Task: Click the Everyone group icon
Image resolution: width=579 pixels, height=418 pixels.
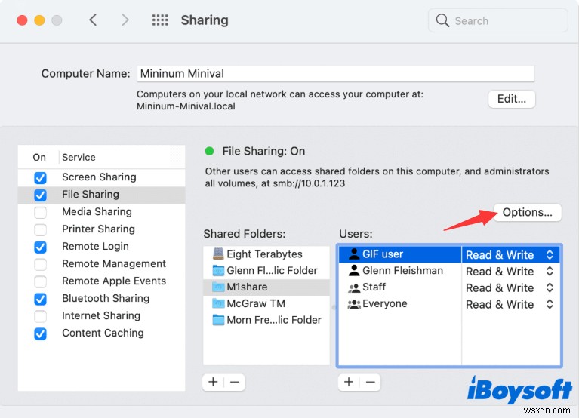Action: click(x=353, y=304)
